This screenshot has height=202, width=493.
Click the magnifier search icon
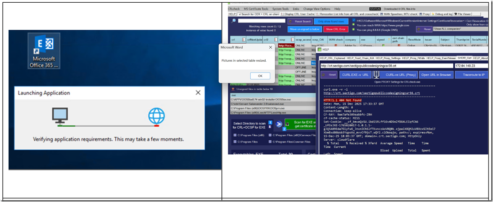(x=234, y=21)
